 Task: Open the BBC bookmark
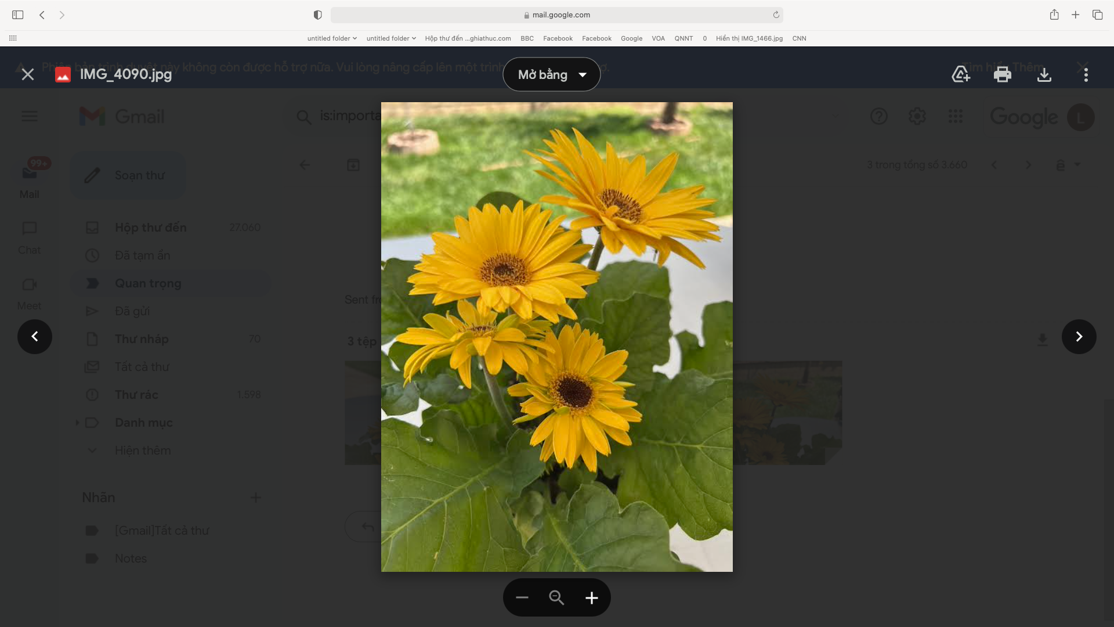[527, 38]
